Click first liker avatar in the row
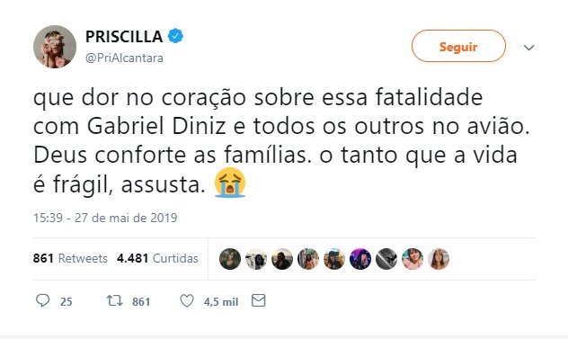Viewport: 568px width, 339px height. (x=230, y=259)
